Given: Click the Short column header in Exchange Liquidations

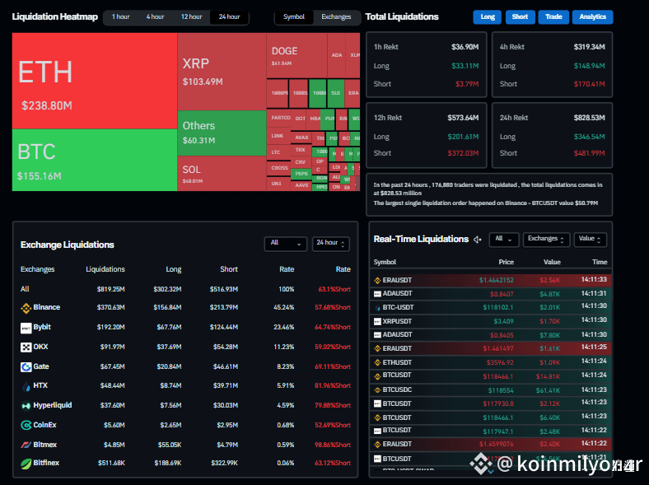Looking at the screenshot, I should pos(229,269).
